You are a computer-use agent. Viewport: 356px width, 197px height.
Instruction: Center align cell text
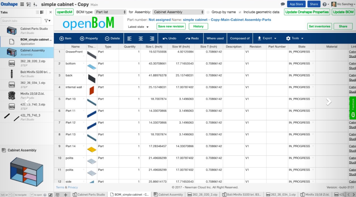pyautogui.click(x=141, y=38)
